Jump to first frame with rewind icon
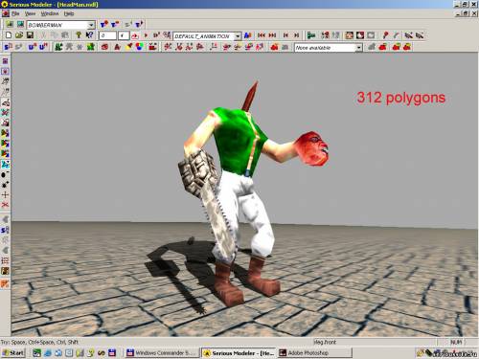This screenshot has width=479, height=359. coord(262,35)
